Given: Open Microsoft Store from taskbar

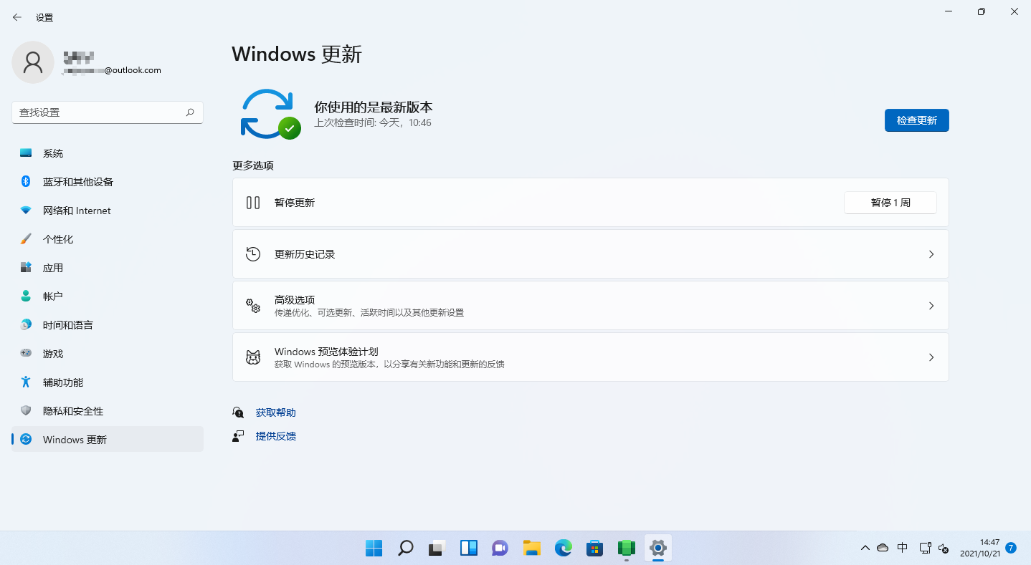Looking at the screenshot, I should 594,548.
